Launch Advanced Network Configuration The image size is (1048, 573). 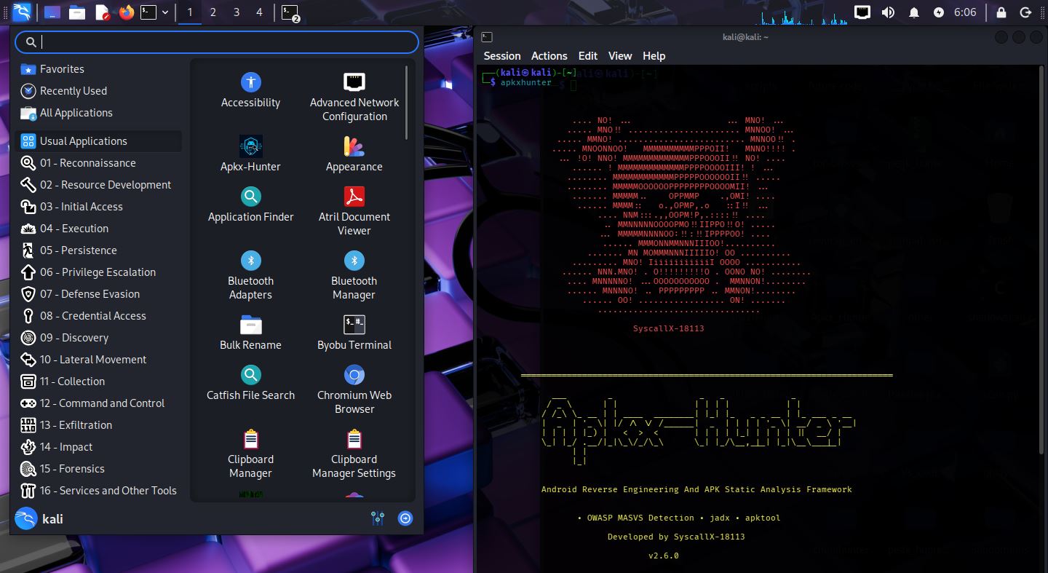pyautogui.click(x=354, y=98)
